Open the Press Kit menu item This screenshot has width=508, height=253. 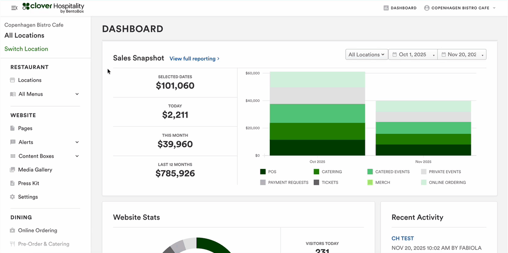pyautogui.click(x=28, y=183)
